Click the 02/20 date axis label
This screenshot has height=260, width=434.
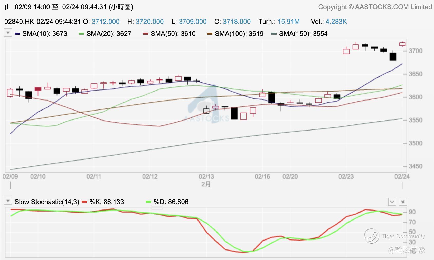(x=290, y=176)
